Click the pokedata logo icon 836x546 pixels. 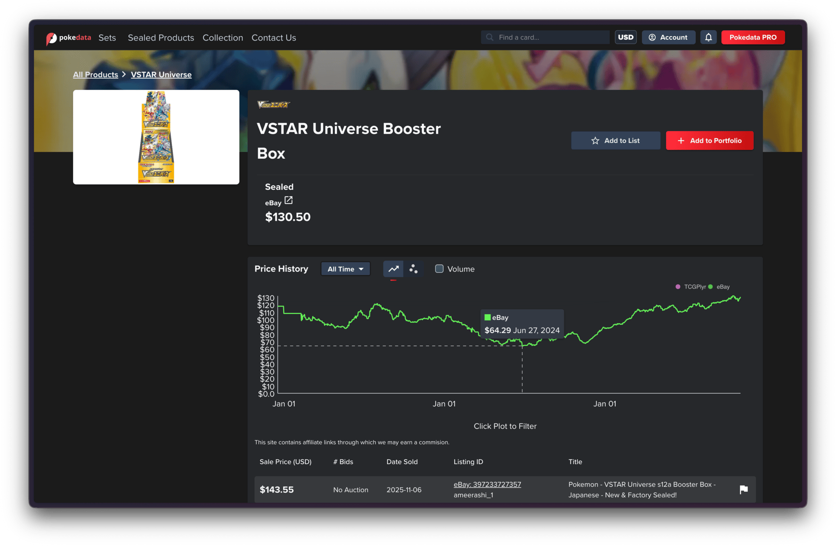pos(51,38)
